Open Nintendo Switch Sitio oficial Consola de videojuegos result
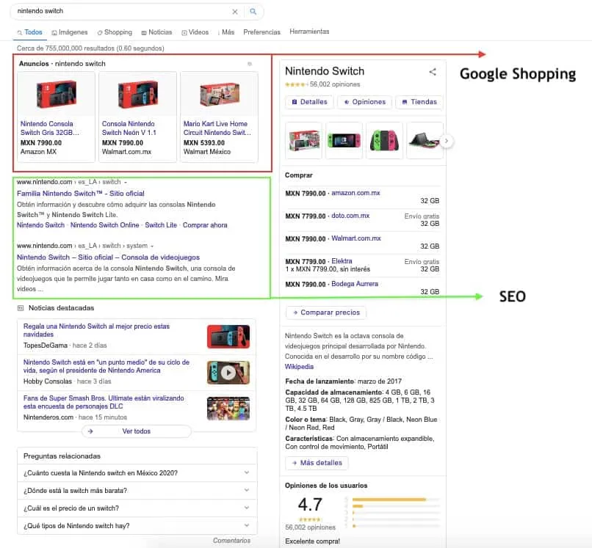Image resolution: width=592 pixels, height=548 pixels. point(108,257)
